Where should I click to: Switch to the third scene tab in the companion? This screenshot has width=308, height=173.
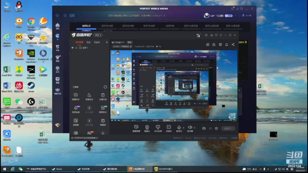97,42
